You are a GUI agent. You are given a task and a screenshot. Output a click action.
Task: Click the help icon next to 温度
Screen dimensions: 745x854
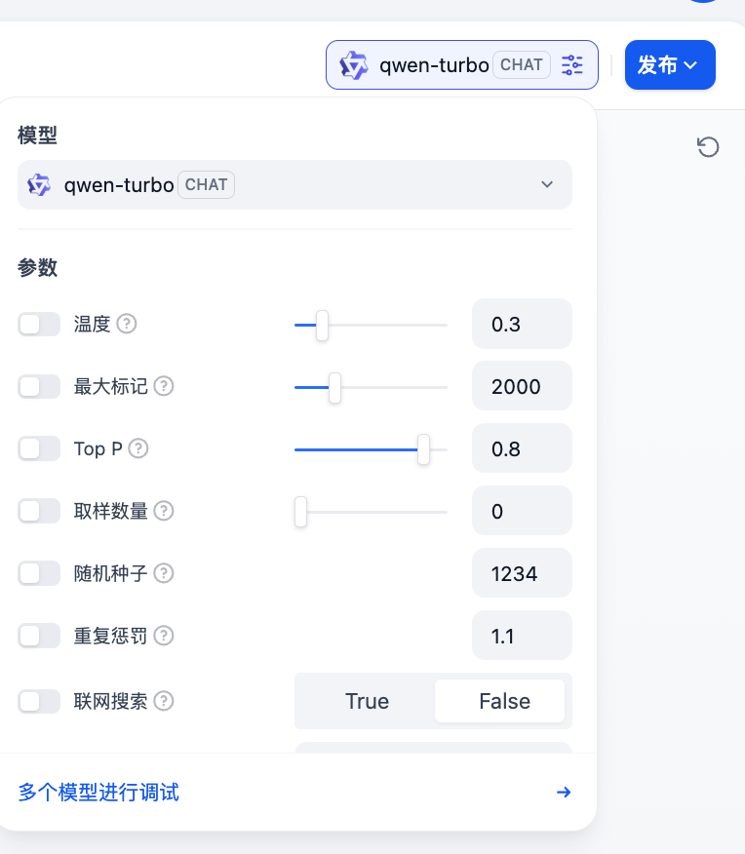[127, 324]
